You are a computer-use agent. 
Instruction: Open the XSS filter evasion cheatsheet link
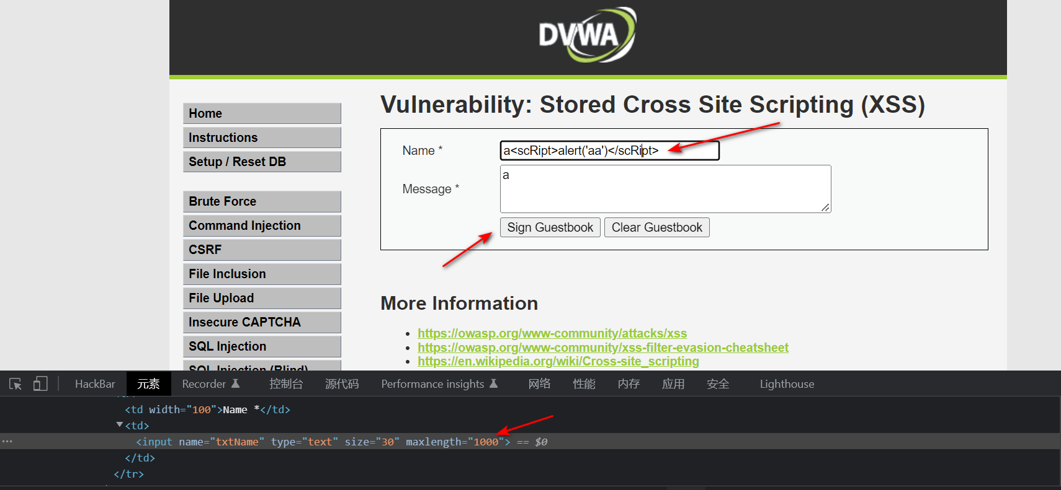pyautogui.click(x=602, y=348)
